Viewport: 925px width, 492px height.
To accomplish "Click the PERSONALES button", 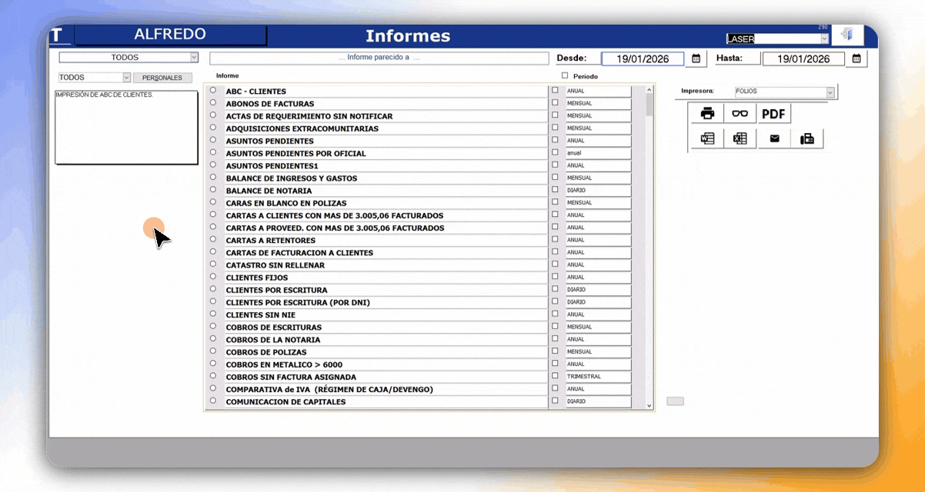I will pos(162,78).
